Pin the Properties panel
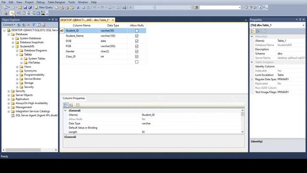307x173 pixels. [x=300, y=20]
